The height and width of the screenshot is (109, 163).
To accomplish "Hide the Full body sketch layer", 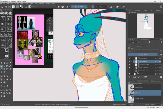I will 129,64.
